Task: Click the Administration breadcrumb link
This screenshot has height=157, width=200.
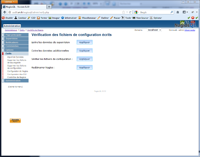Action: [11, 30]
